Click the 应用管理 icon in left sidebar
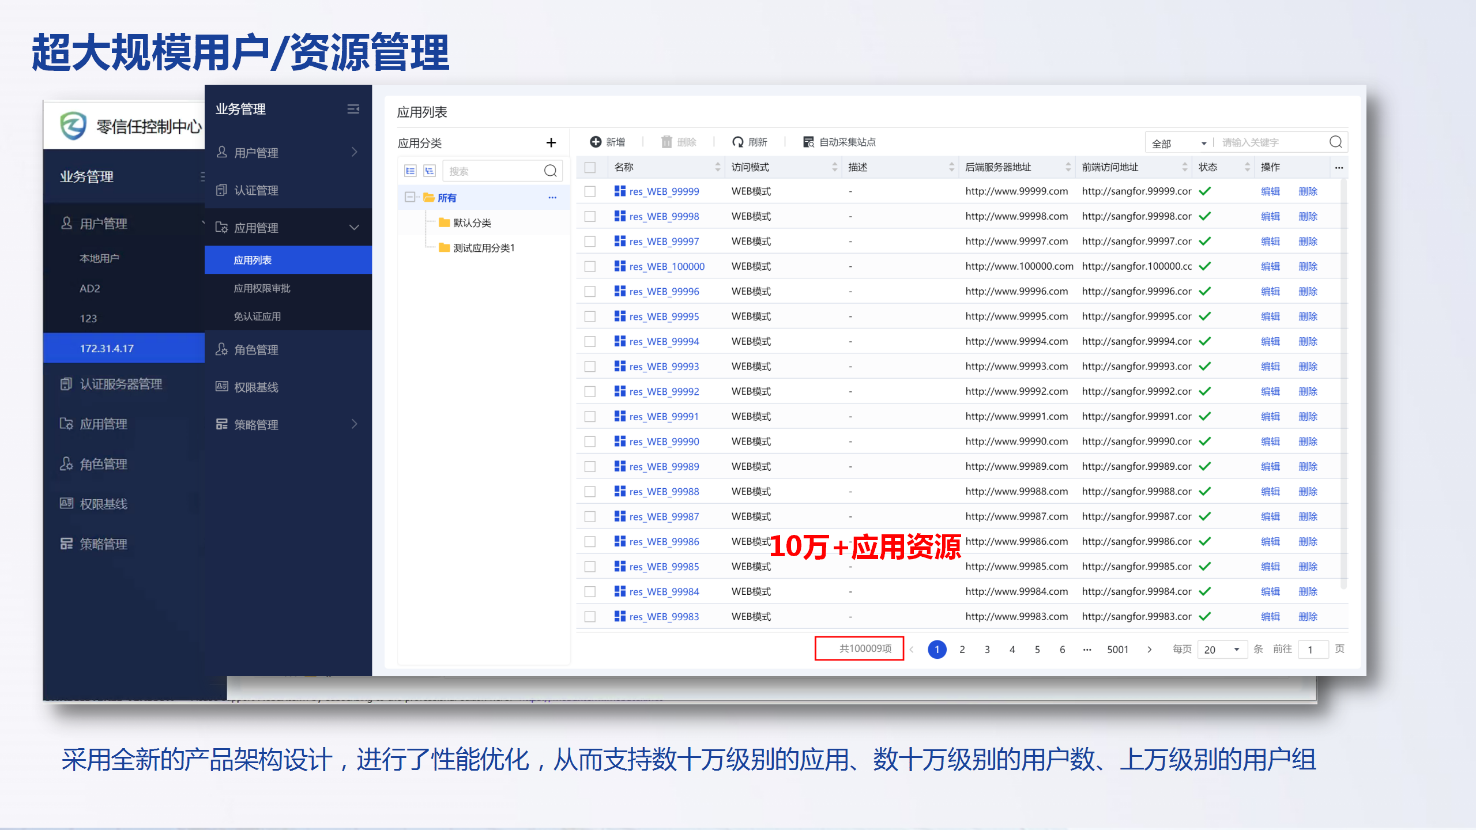Image resolution: width=1476 pixels, height=830 pixels. point(66,424)
